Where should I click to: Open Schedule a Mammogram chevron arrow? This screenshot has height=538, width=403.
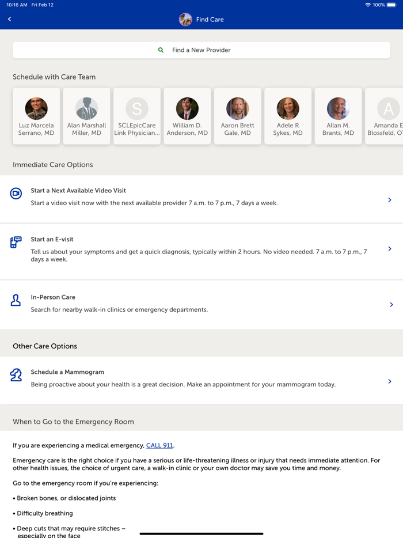[x=390, y=381]
